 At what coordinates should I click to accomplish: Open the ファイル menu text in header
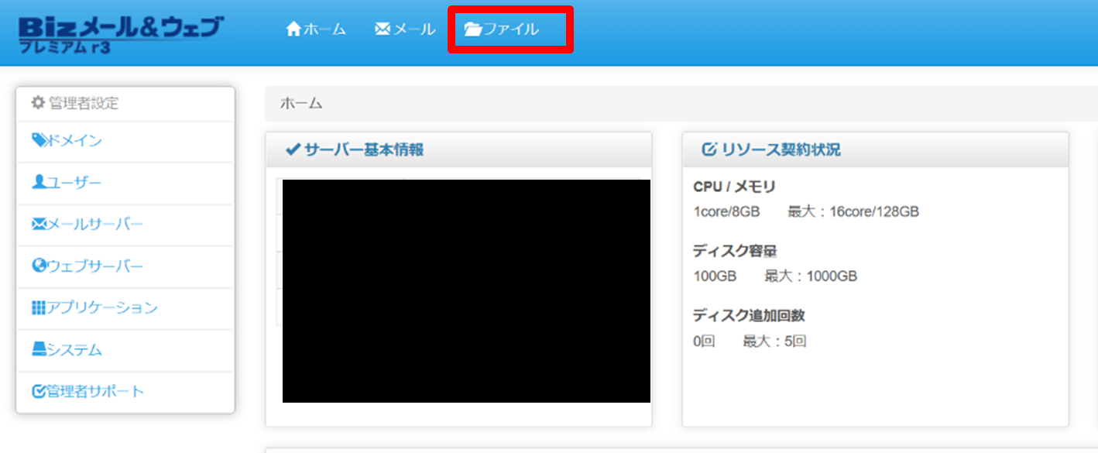[511, 29]
